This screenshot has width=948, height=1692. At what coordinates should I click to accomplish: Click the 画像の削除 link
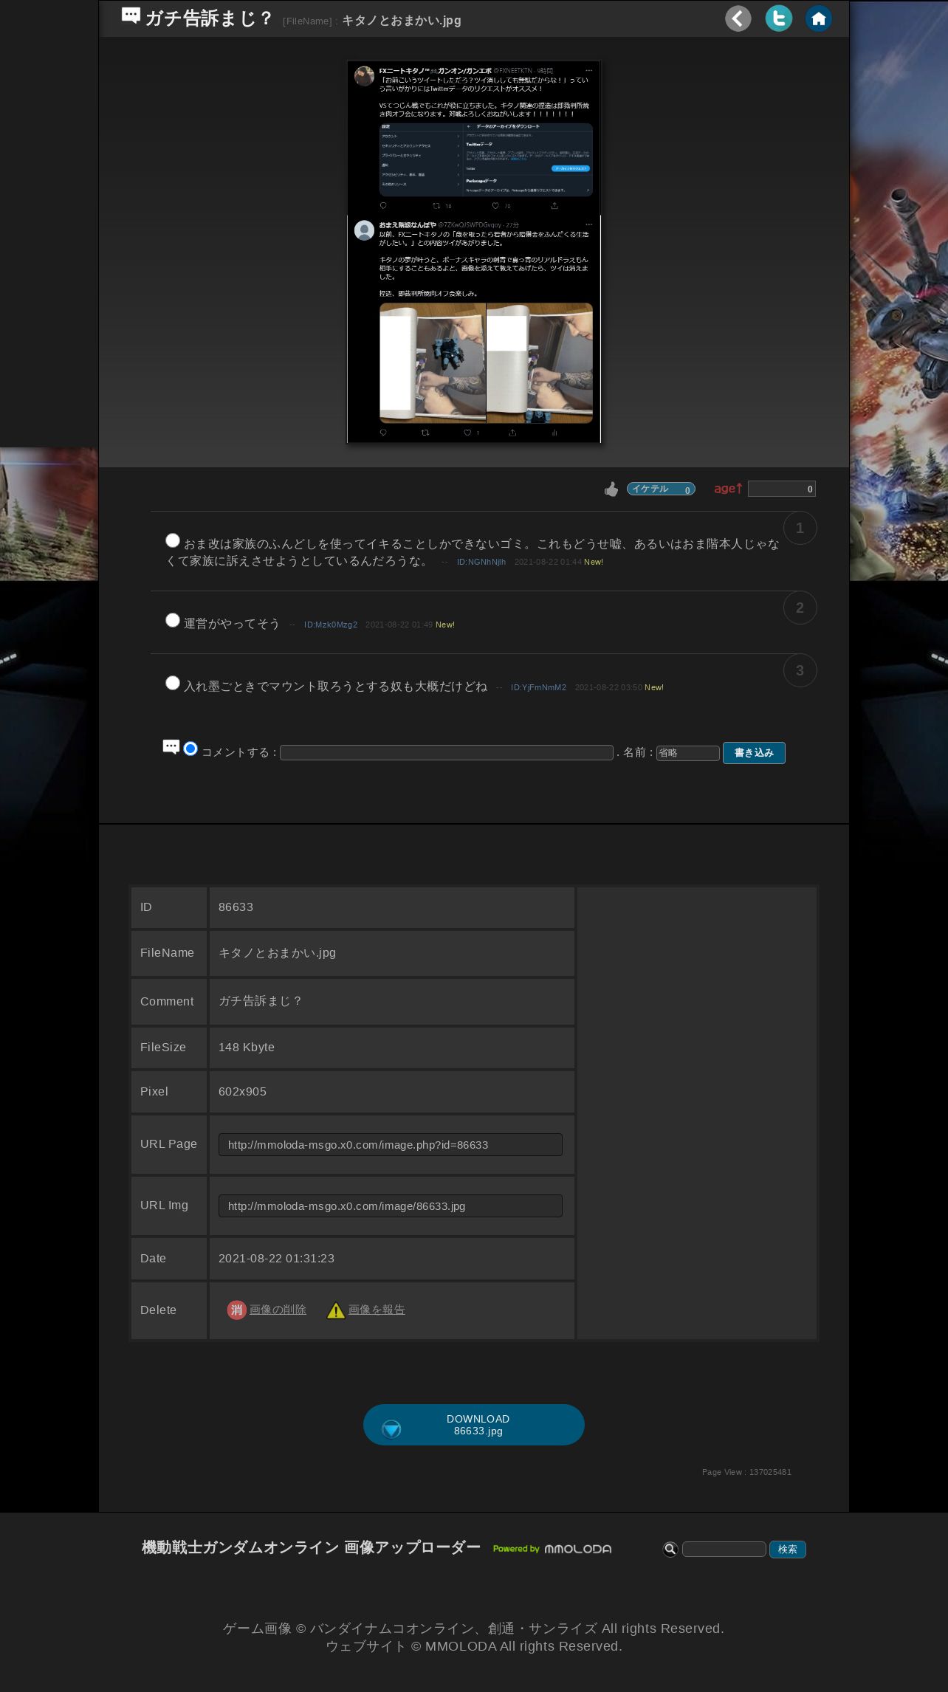(278, 1310)
